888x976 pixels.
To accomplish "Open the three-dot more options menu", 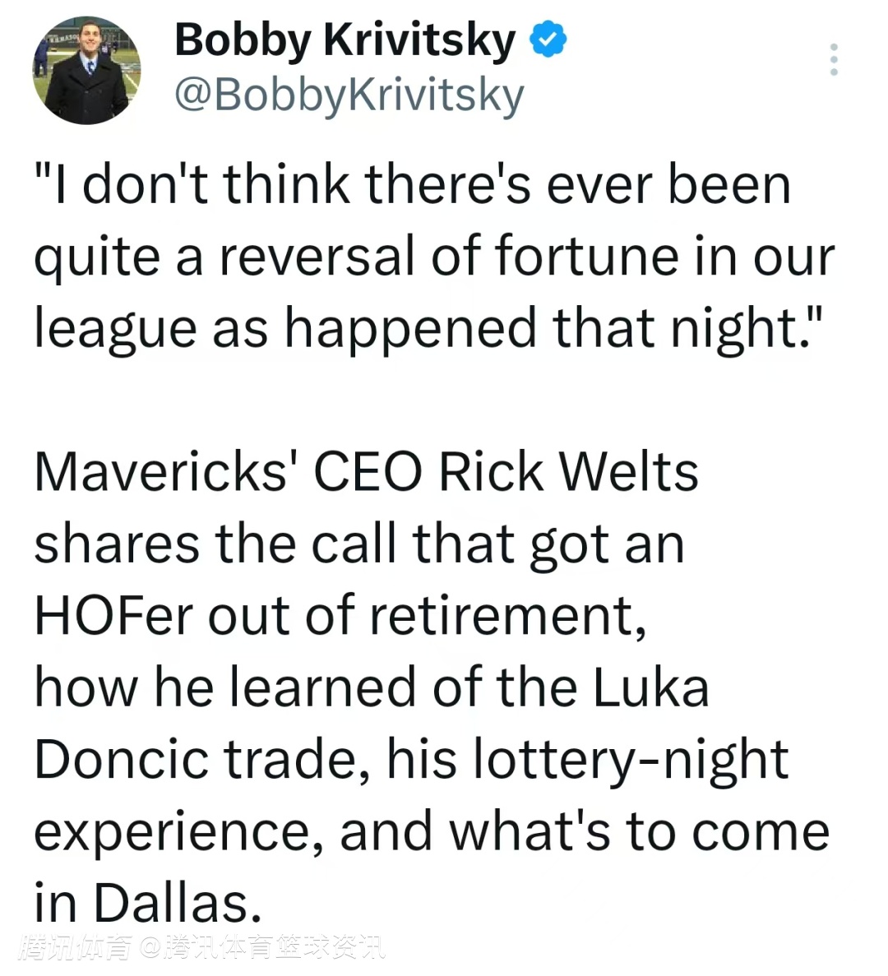I will pyautogui.click(x=834, y=60).
